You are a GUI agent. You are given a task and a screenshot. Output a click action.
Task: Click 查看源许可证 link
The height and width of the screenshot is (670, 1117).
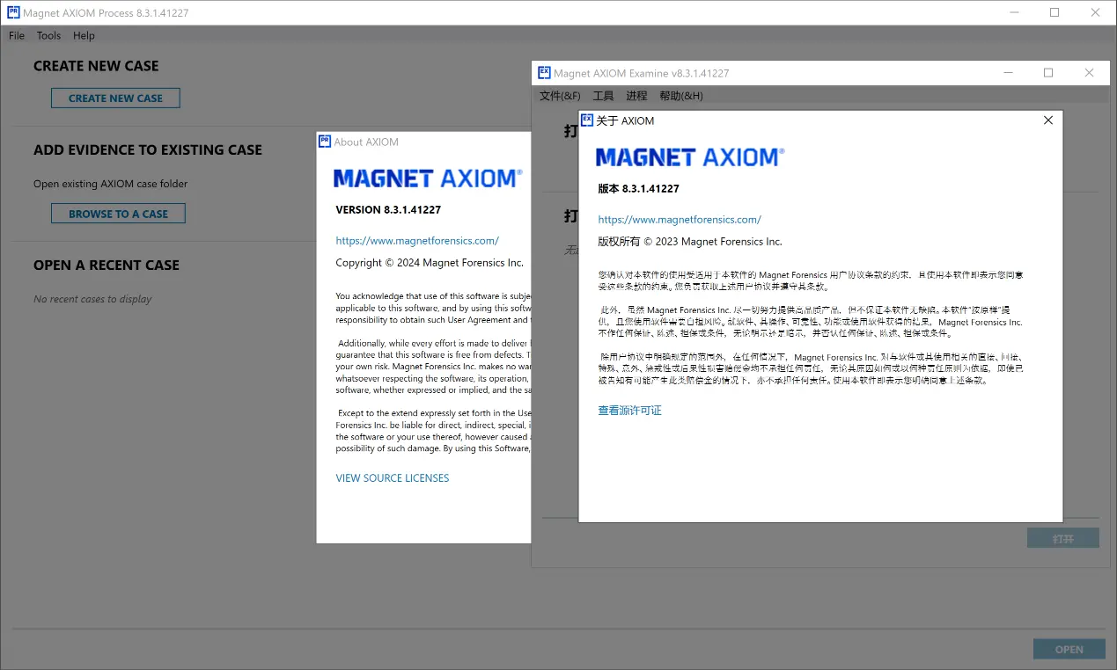pyautogui.click(x=629, y=411)
